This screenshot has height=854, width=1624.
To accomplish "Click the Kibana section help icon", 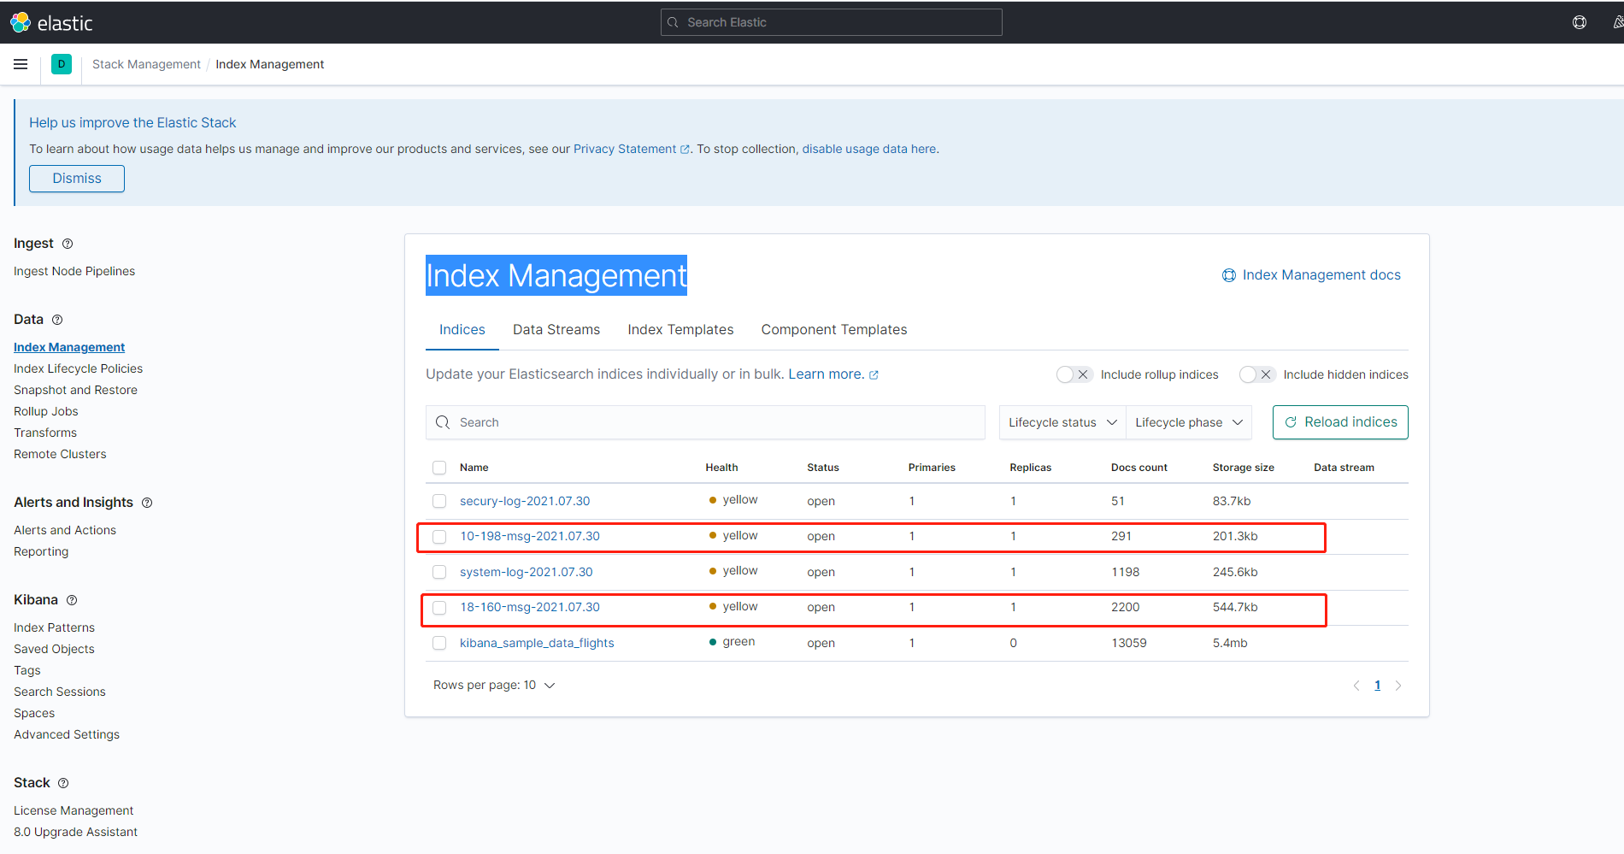I will [x=72, y=600].
